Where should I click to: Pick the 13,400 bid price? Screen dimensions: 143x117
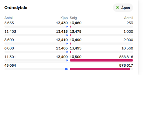click(x=62, y=57)
